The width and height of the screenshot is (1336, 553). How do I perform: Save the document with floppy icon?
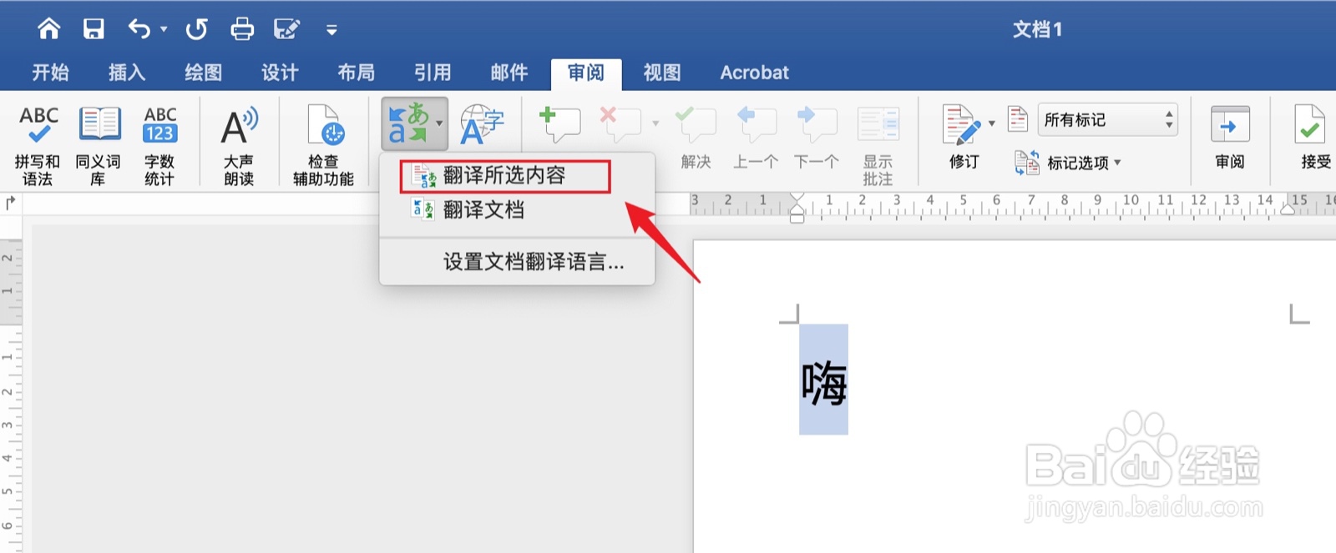pos(94,29)
